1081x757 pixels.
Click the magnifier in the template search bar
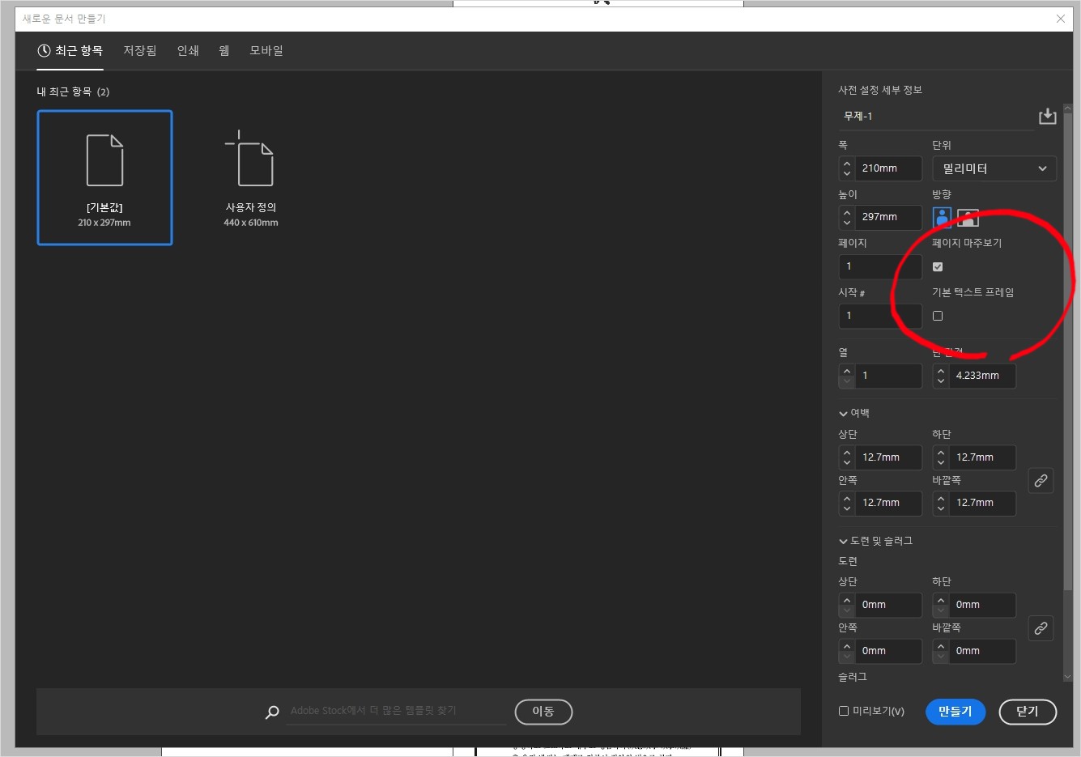click(272, 712)
